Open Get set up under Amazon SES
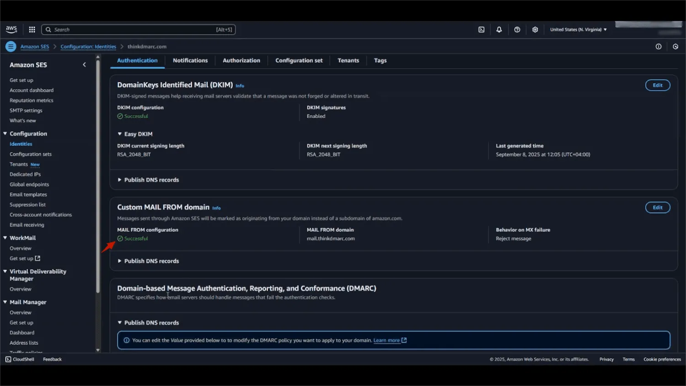The width and height of the screenshot is (686, 386). pos(21,80)
